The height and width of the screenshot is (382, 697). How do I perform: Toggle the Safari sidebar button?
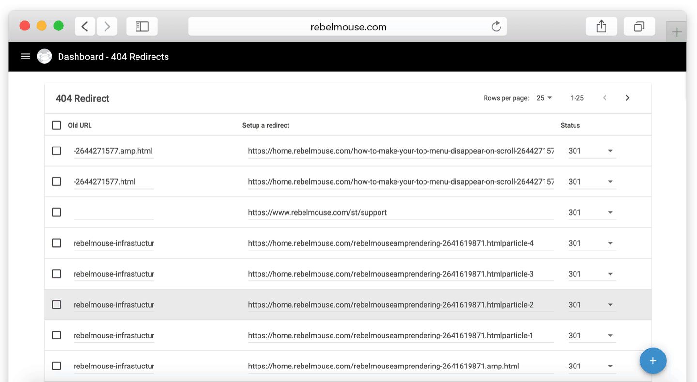click(142, 27)
